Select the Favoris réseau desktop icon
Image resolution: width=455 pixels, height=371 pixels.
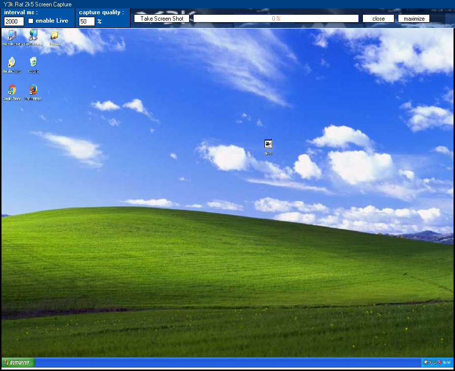33,35
